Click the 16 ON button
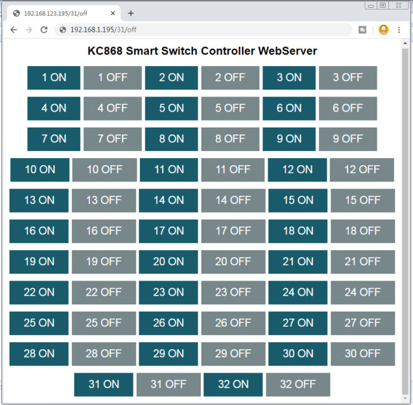Viewport: 413px width, 405px height. (x=39, y=231)
